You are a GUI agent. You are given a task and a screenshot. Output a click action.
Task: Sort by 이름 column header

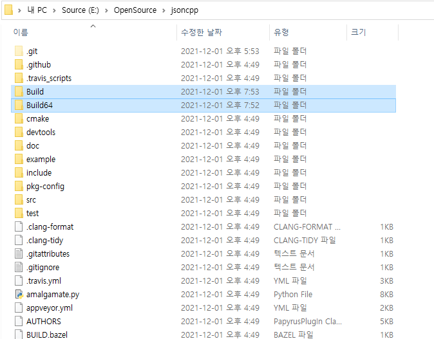pyautogui.click(x=21, y=32)
